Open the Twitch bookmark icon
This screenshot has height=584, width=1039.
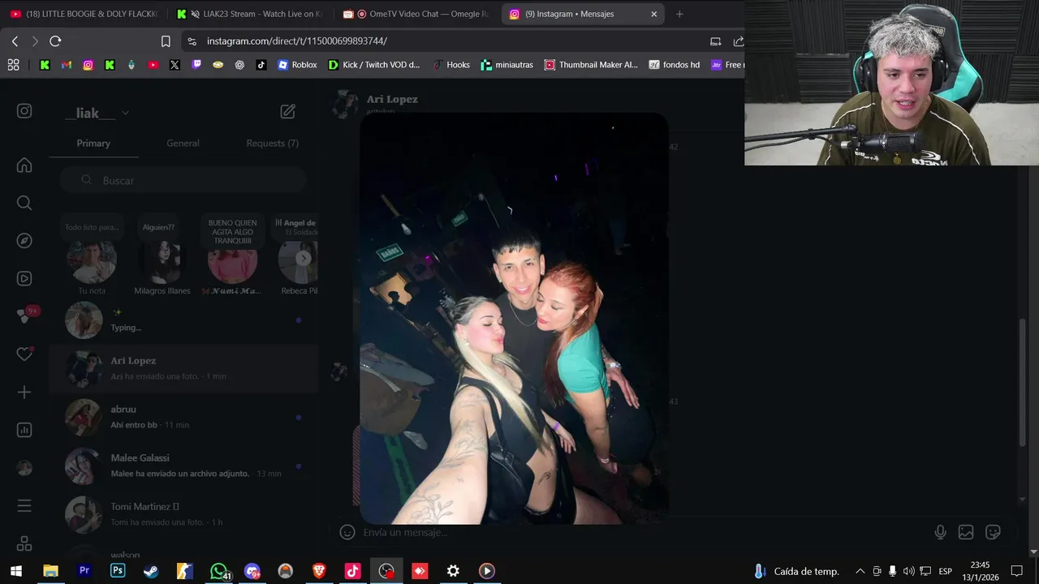196,65
